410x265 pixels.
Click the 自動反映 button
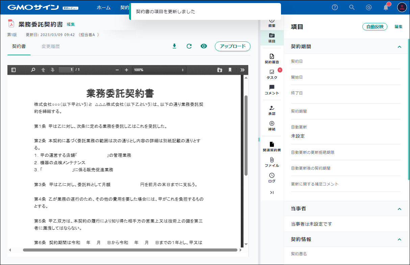click(375, 27)
